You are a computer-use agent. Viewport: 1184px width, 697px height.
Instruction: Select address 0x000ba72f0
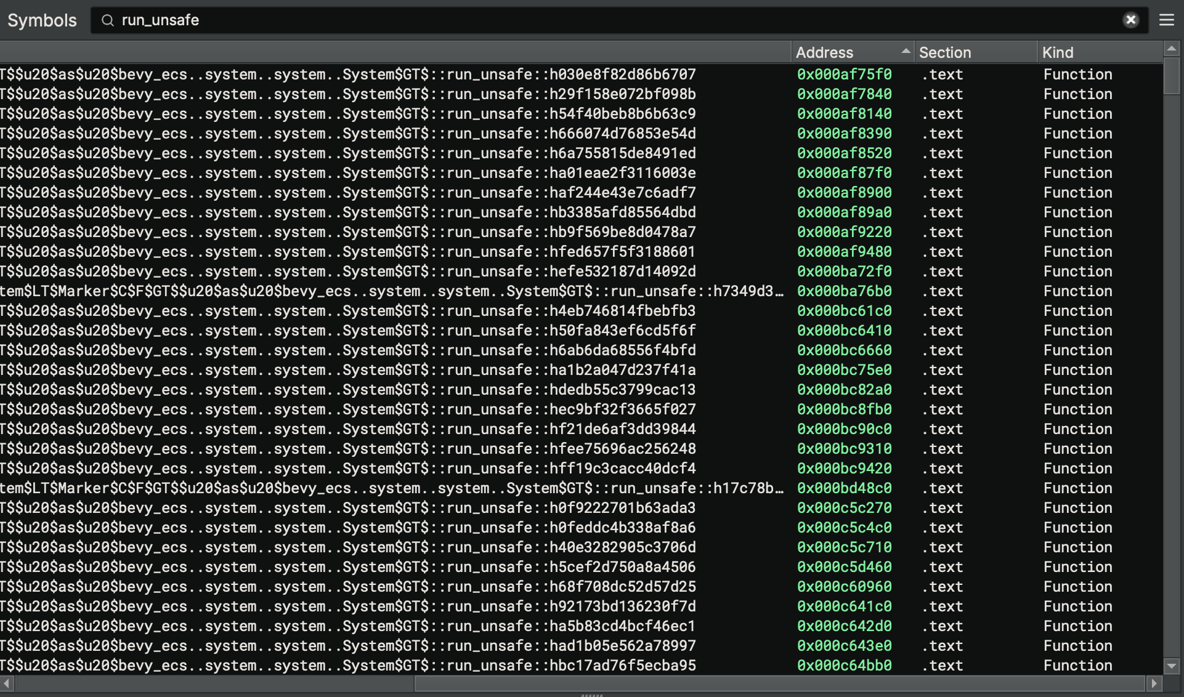tap(844, 272)
